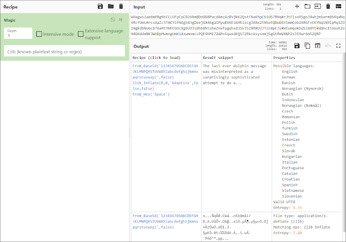The height and width of the screenshot is (242, 346).
Task: Load the second From_Base58-only recipe
Action: coord(165,221)
